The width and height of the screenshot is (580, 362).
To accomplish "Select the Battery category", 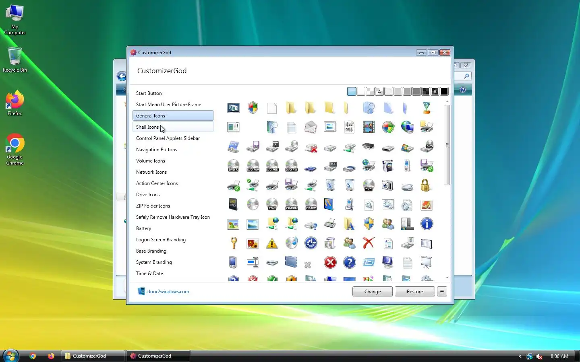I will coord(173,228).
